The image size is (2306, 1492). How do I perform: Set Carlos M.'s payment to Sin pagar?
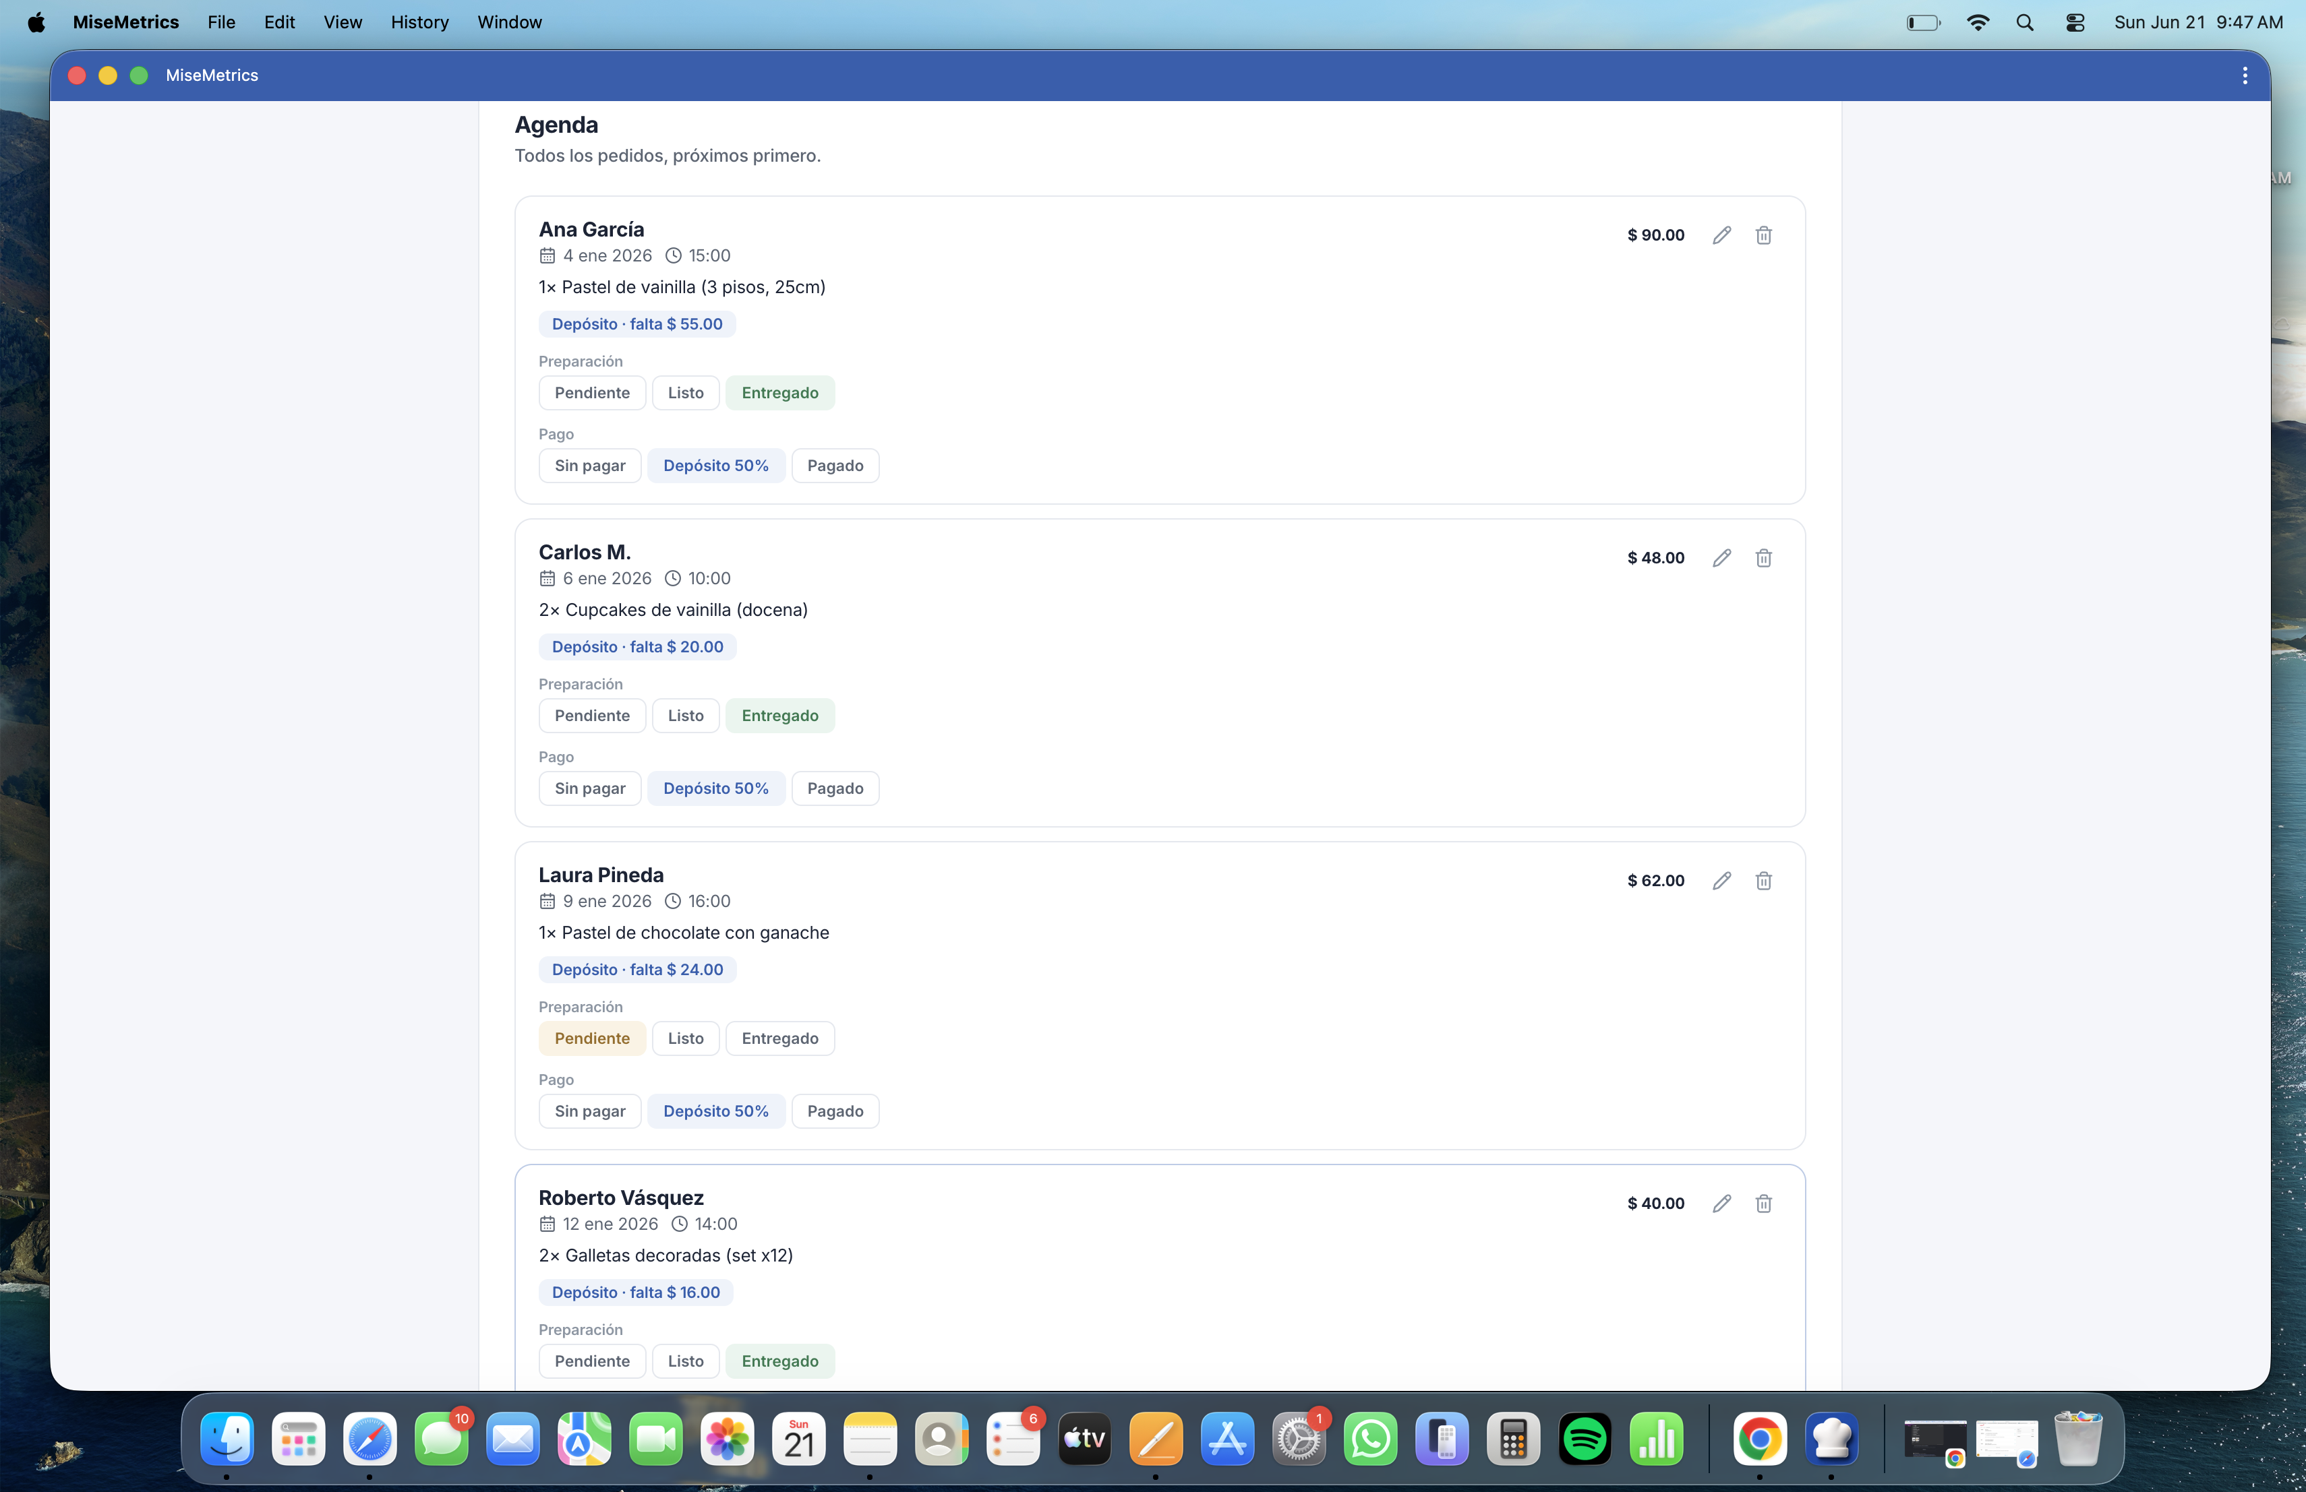click(589, 788)
